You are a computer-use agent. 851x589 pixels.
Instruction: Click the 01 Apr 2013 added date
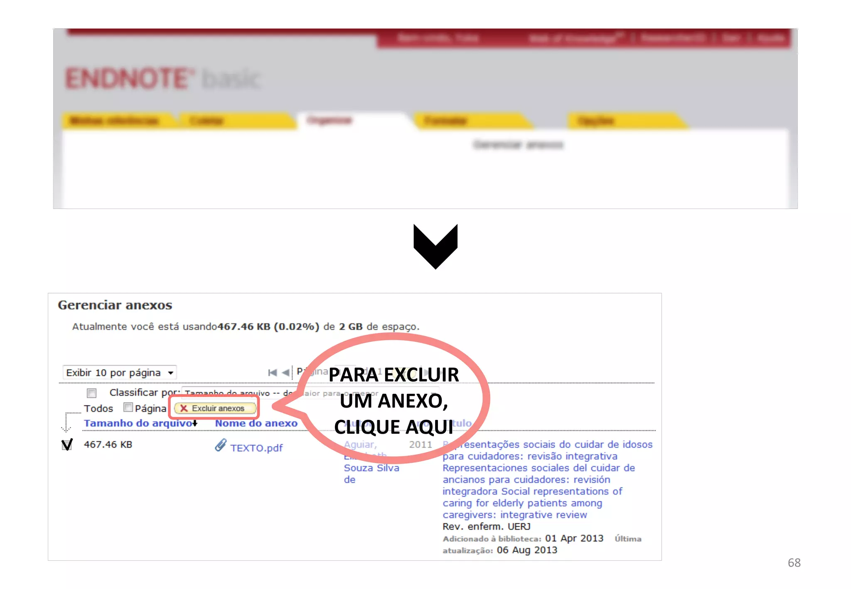pyautogui.click(x=574, y=538)
